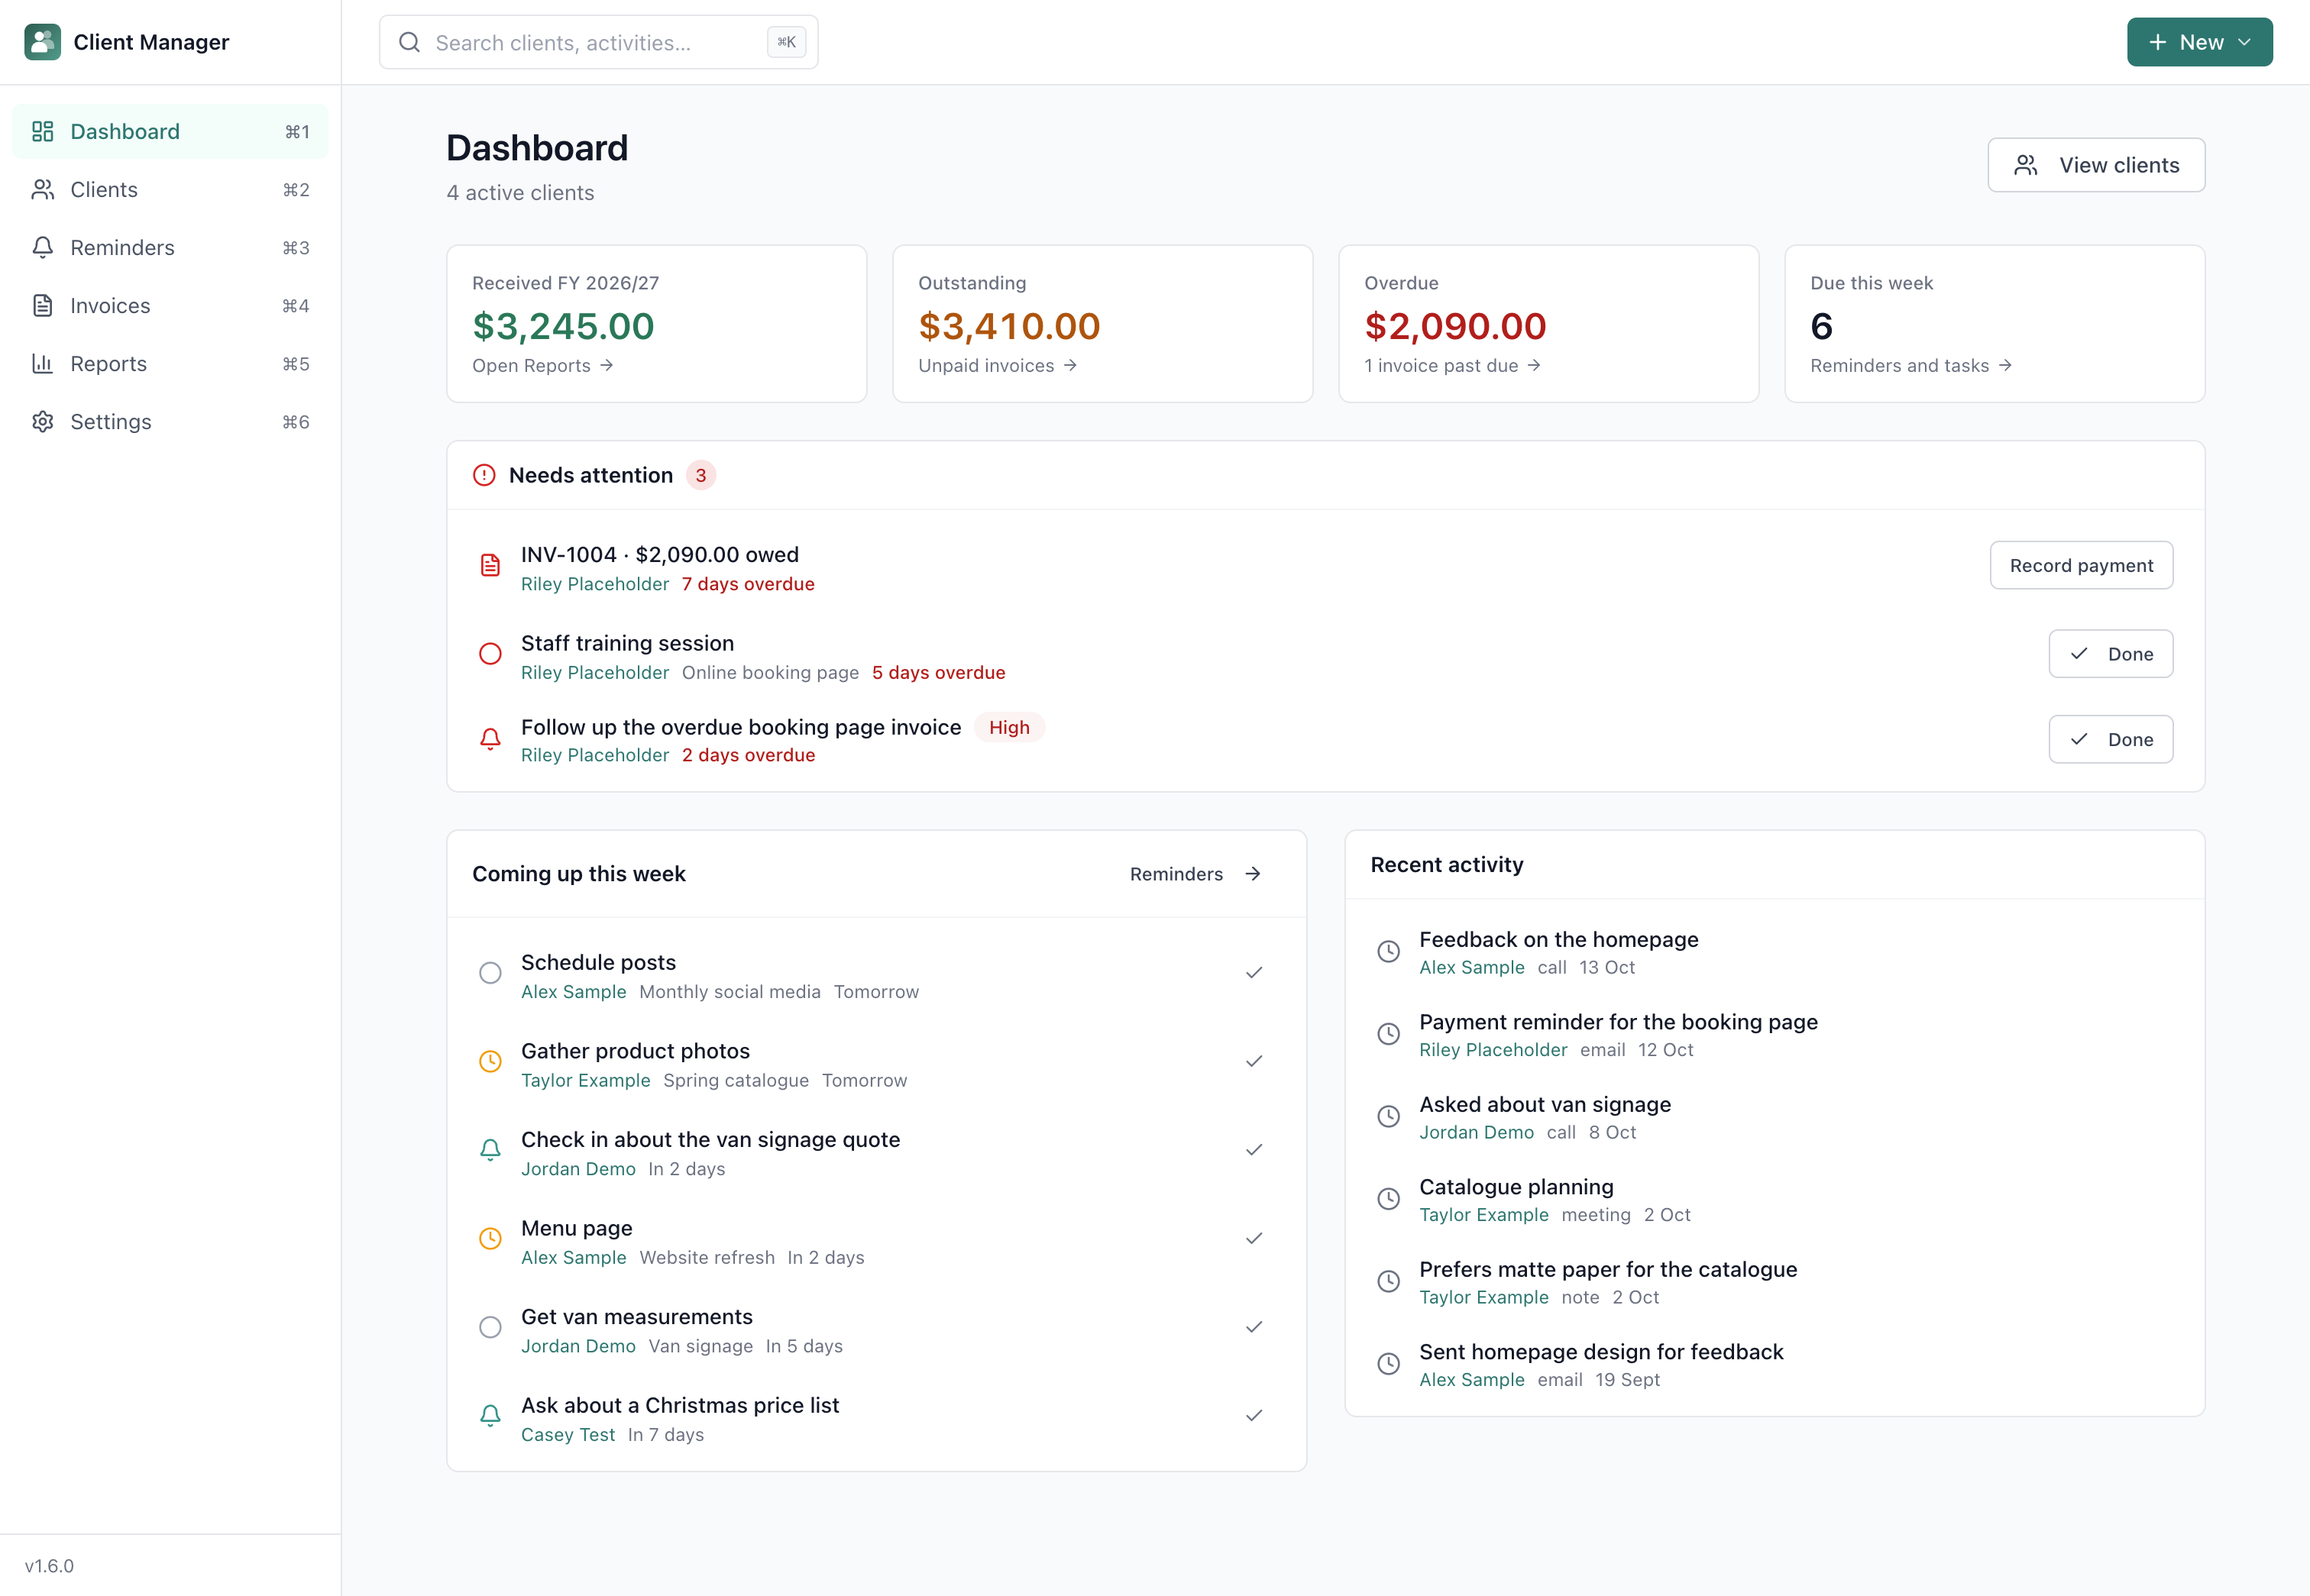
Task: Toggle the Schedule posts task circle
Action: tap(490, 973)
